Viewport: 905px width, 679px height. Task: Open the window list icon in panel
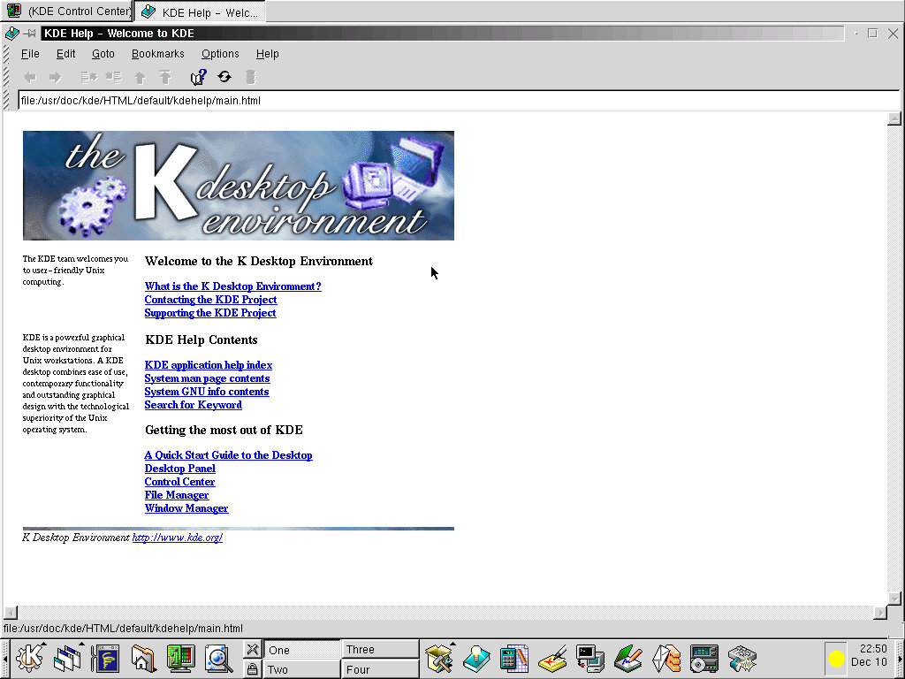click(x=67, y=658)
